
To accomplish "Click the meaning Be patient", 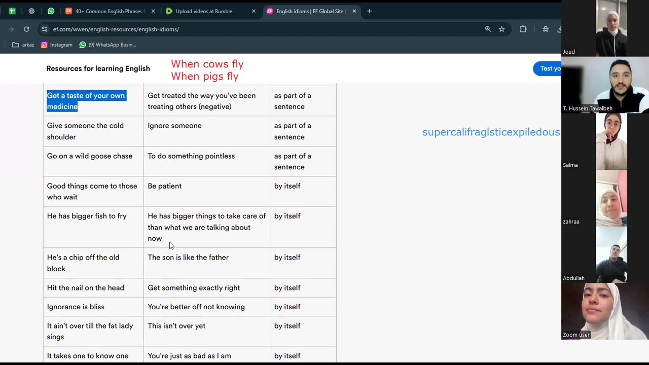I will (x=164, y=186).
